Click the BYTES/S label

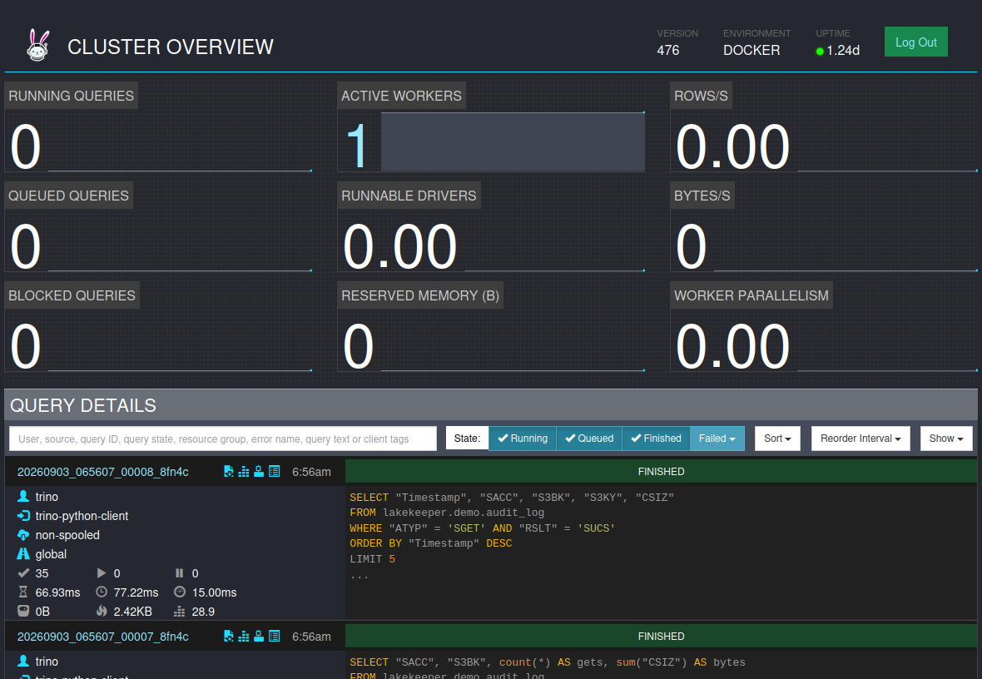click(702, 196)
